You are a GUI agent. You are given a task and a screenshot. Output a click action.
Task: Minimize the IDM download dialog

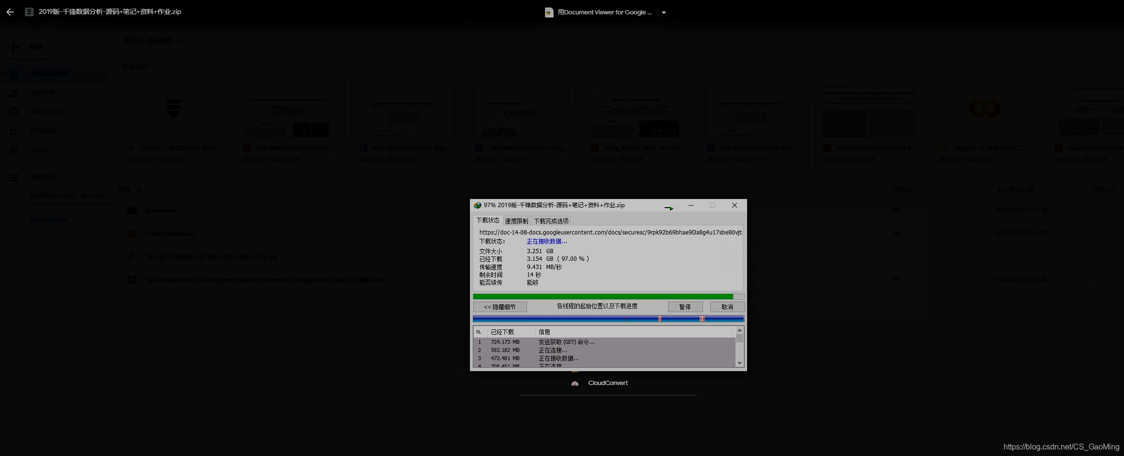point(691,205)
